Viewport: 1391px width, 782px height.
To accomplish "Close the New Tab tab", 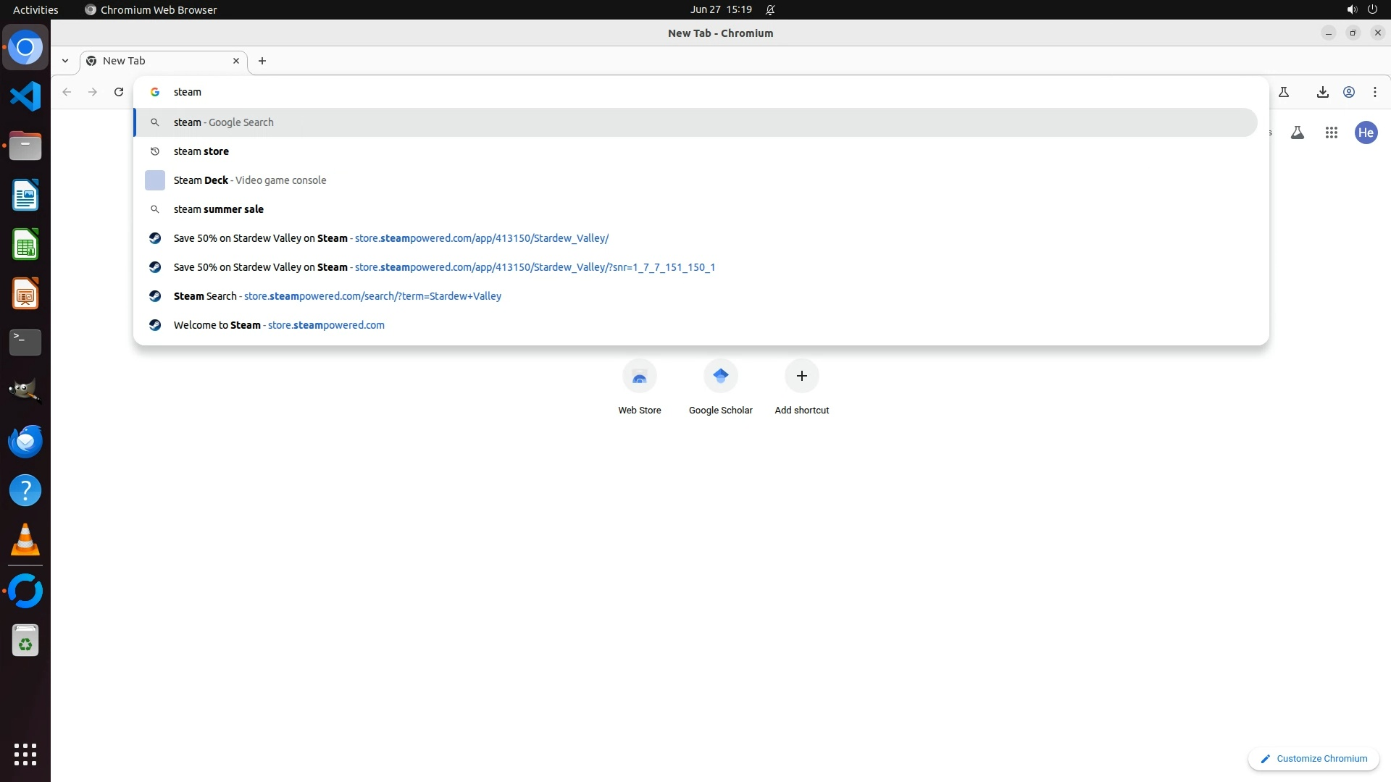I will pos(235,61).
